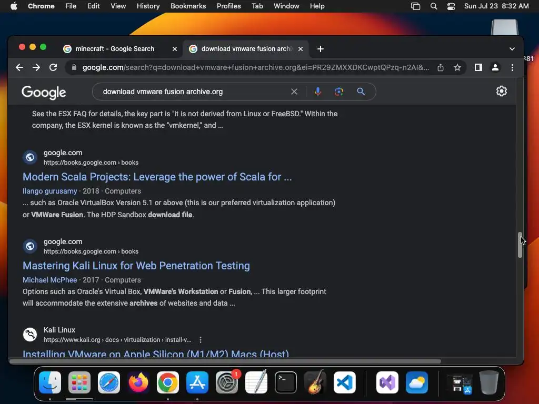Open Chrome three-dot menu
The image size is (539, 404).
[512, 67]
